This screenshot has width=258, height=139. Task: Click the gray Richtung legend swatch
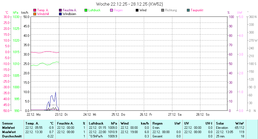[163, 10]
